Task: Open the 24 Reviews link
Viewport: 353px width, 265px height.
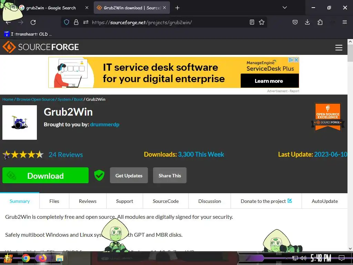Action: [x=66, y=155]
